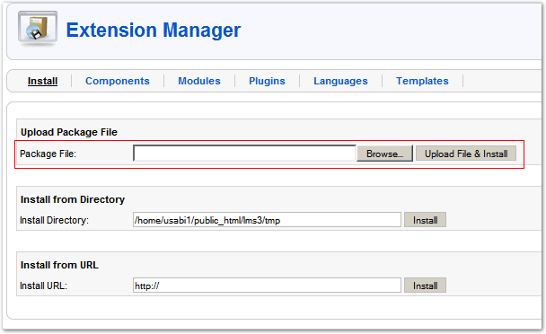
Task: Click Install next to Install Directory
Action: [425, 220]
